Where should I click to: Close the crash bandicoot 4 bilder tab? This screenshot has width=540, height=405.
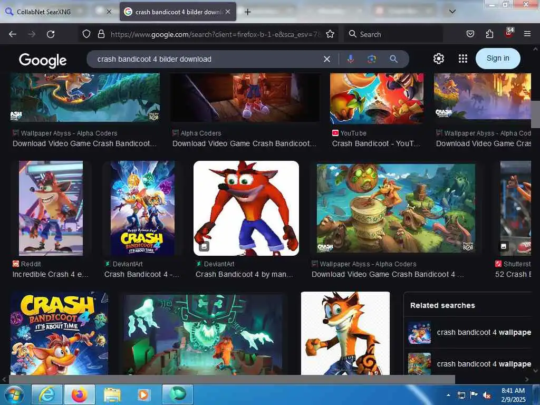(228, 12)
